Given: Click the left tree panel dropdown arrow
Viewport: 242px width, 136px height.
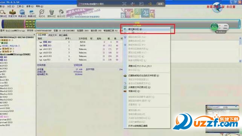Looking at the screenshot, I should (x=34, y=35).
